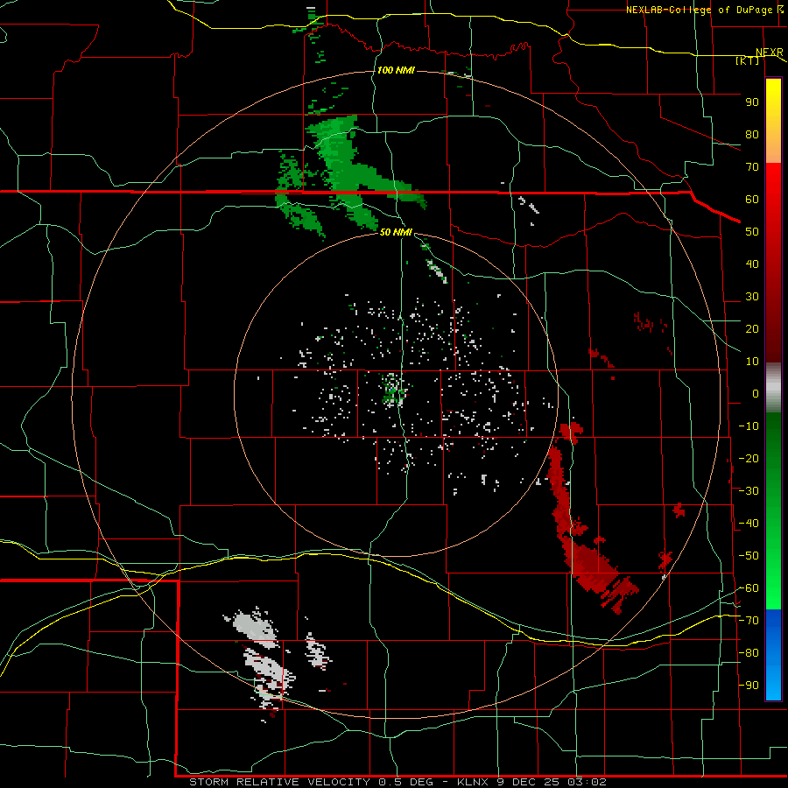The width and height of the screenshot is (788, 788).
Task: Click the positive 20 knots scale value
Action: [x=752, y=328]
